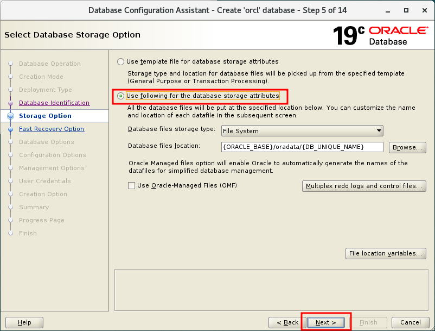The image size is (435, 331).
Task: Click the 'Database files location:' label
Action: tap(164, 146)
